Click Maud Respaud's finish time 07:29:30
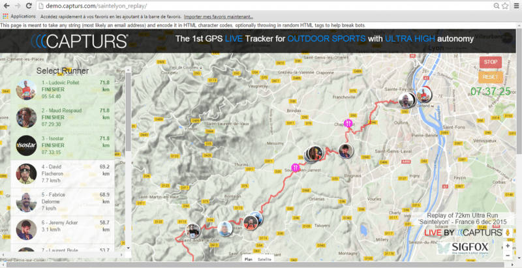This screenshot has height=268, width=522. coord(52,125)
